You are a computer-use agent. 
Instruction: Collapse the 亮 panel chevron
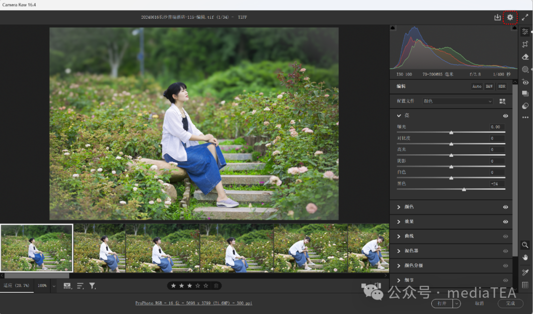tap(399, 115)
